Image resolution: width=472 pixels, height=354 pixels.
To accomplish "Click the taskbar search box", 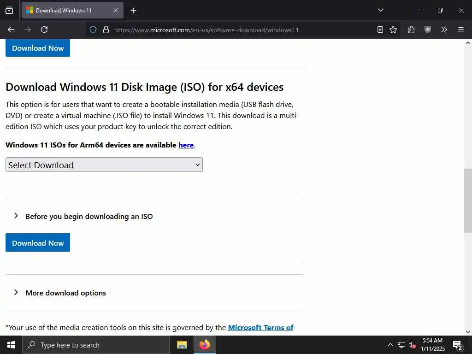I will point(96,345).
